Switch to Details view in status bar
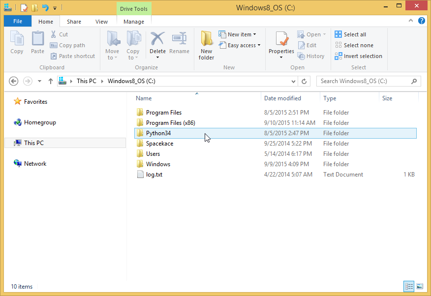Image resolution: width=431 pixels, height=296 pixels. point(409,286)
